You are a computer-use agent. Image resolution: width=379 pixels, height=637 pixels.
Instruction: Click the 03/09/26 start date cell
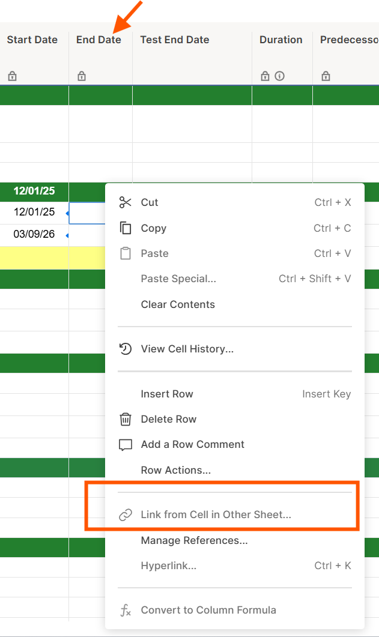pos(34,234)
